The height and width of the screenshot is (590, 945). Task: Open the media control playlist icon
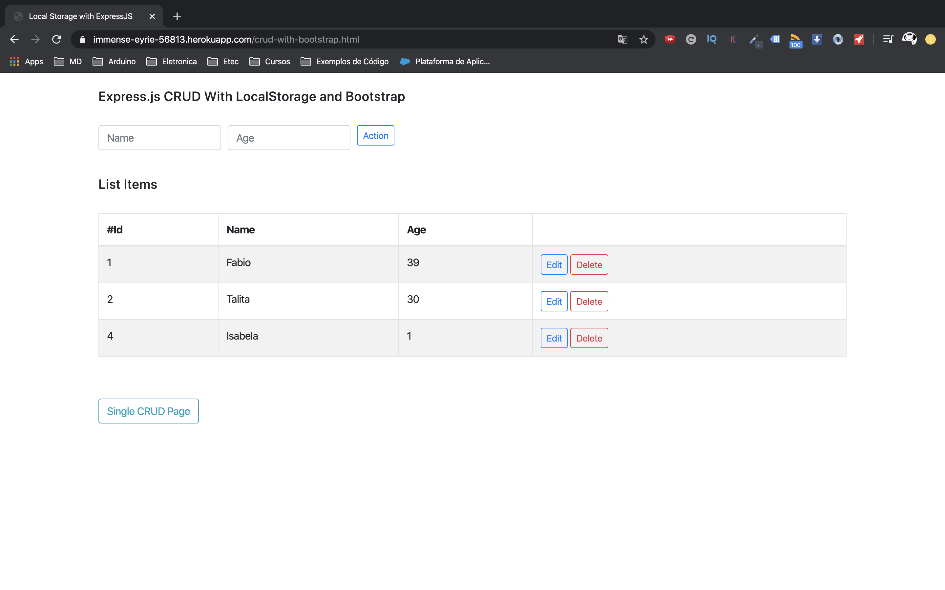pos(888,39)
